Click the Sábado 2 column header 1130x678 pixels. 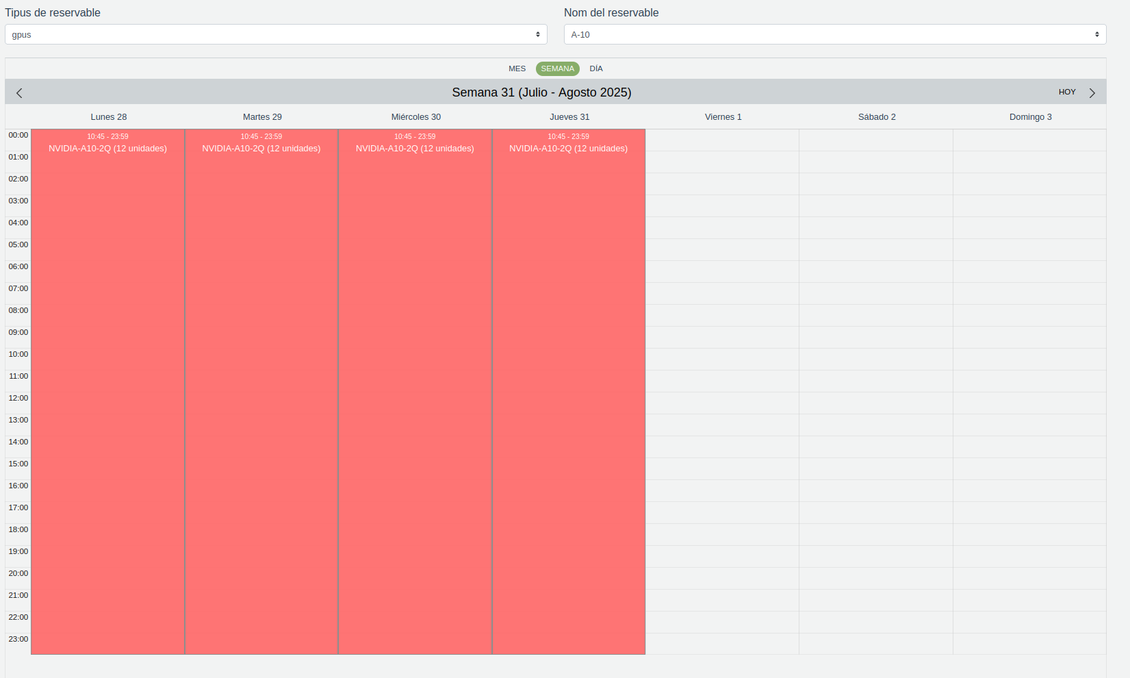pyautogui.click(x=876, y=117)
